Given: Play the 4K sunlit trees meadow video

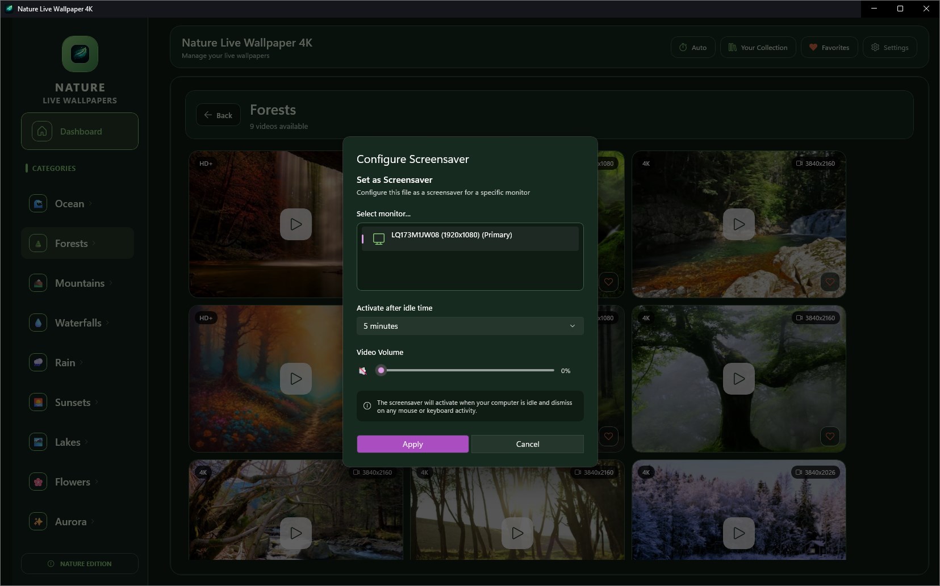Looking at the screenshot, I should click(x=517, y=533).
